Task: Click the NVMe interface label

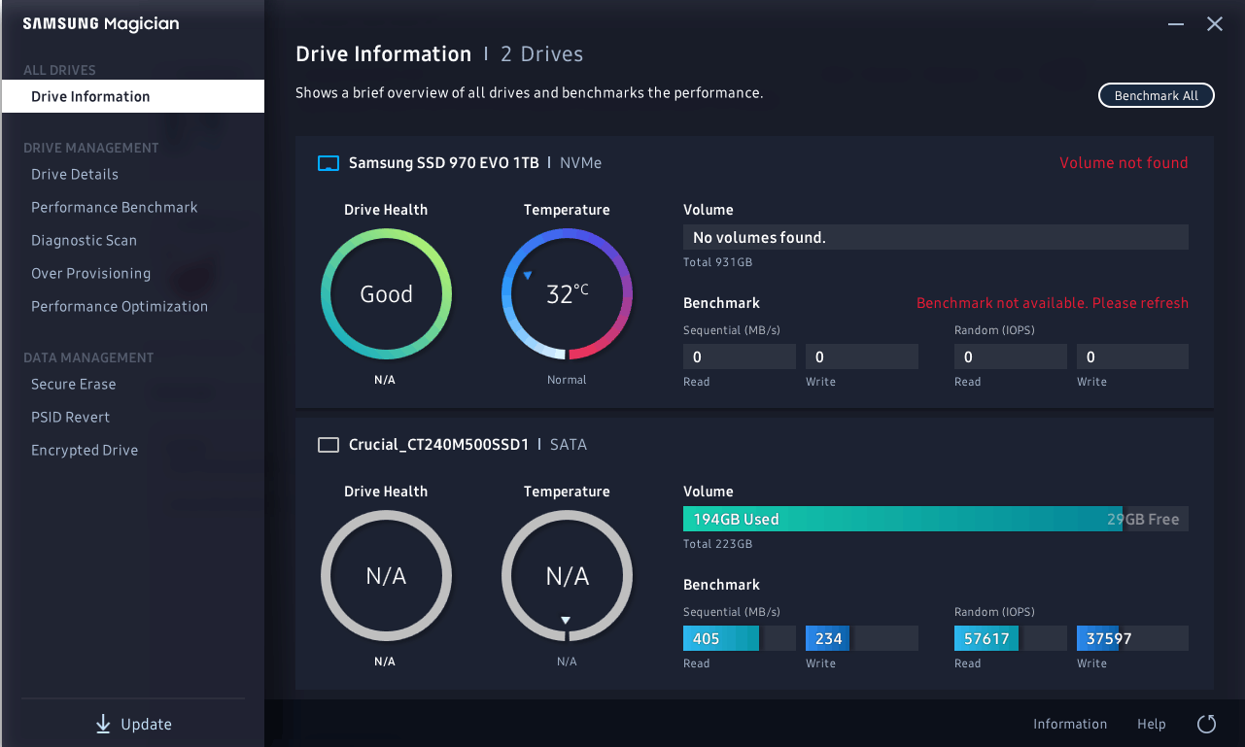Action: [x=581, y=163]
